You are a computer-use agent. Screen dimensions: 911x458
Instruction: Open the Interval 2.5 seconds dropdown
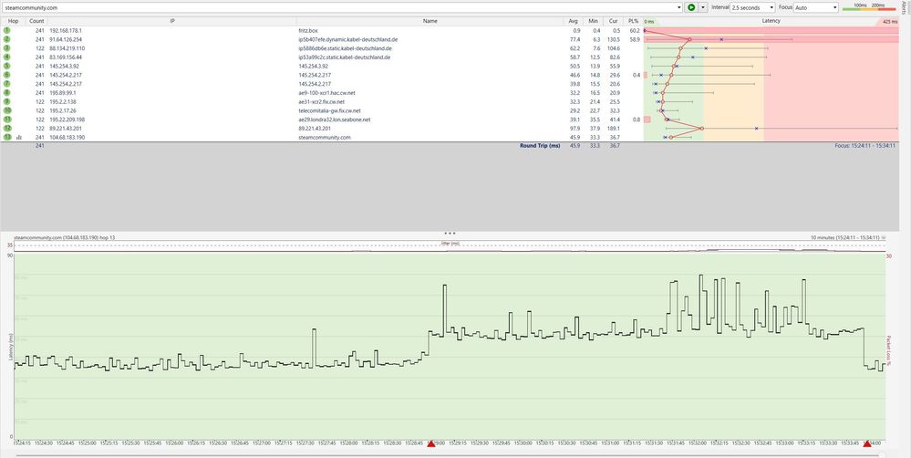(x=752, y=7)
